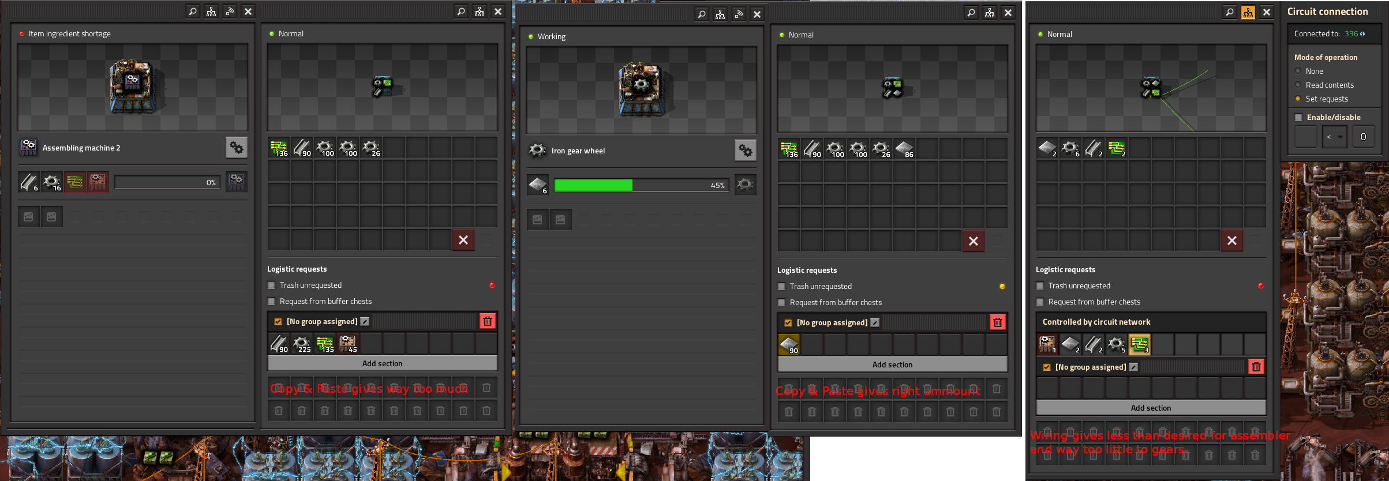Open search in third chest window
Image resolution: width=1389 pixels, height=481 pixels.
(1230, 12)
